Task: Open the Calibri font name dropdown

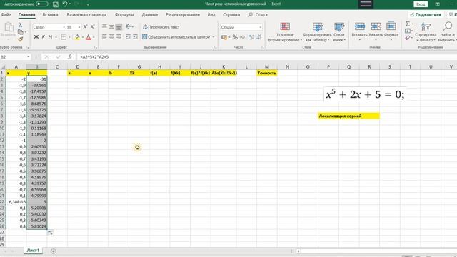Action: click(64, 27)
